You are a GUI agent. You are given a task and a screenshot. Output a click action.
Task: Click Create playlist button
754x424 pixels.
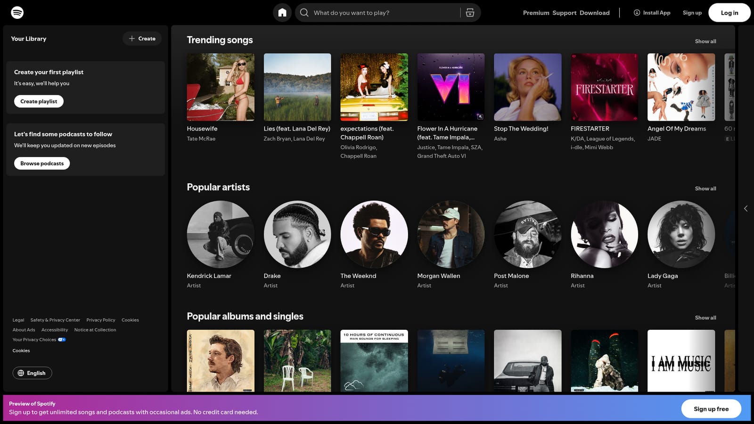tap(39, 101)
